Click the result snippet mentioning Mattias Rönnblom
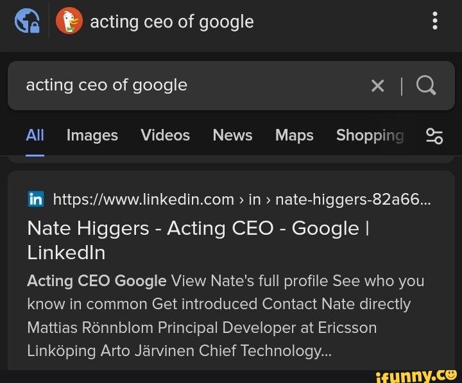The width and height of the screenshot is (462, 383). (x=201, y=328)
